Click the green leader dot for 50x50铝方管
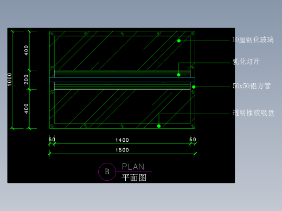 tap(194, 87)
